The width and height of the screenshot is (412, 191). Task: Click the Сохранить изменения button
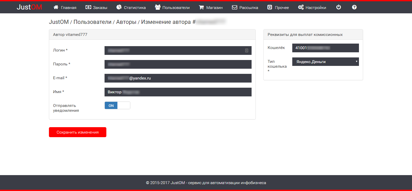[x=78, y=132]
